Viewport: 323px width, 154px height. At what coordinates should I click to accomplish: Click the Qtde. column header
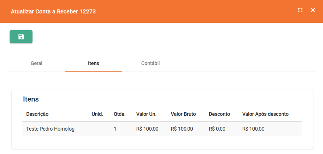pyautogui.click(x=120, y=114)
